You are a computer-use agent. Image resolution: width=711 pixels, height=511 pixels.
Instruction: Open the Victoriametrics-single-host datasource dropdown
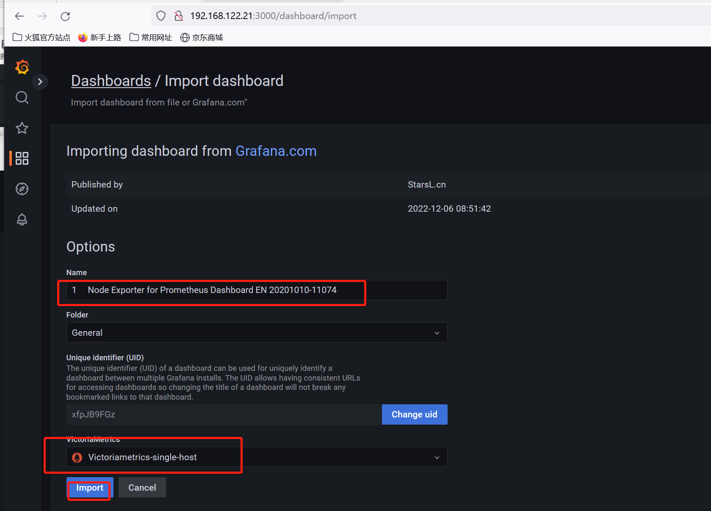pyautogui.click(x=257, y=457)
